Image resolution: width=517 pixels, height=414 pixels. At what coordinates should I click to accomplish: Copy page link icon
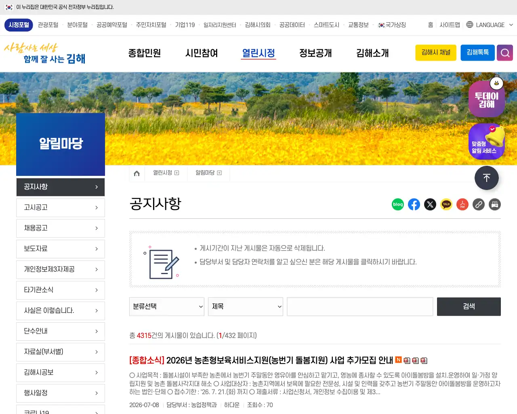click(x=479, y=205)
